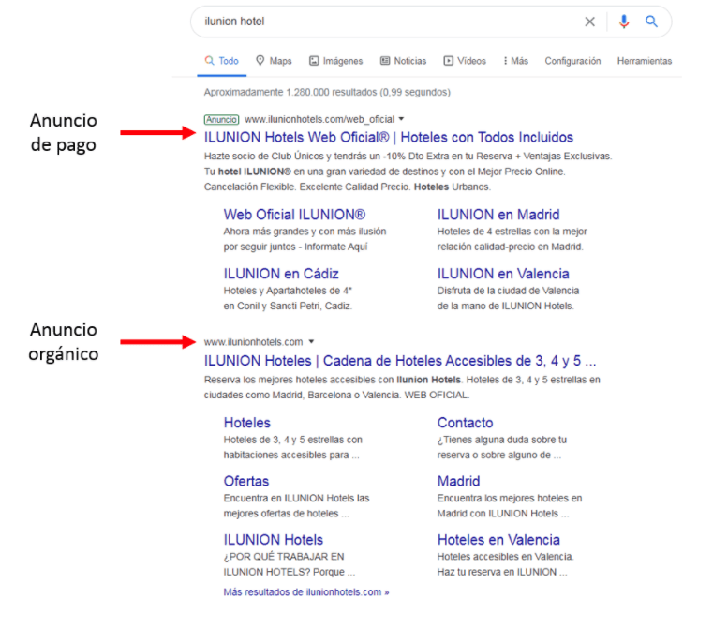Click the ad URL www.ilunionhotels.com/web_oficial
The image size is (713, 628).
coord(319,119)
